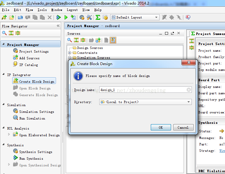This screenshot has width=225, height=174.
Task: Click Sources panel Add Sources plus icon
Action: point(98,40)
